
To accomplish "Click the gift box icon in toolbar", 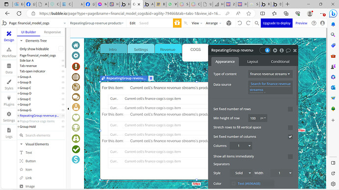I will (177, 23).
